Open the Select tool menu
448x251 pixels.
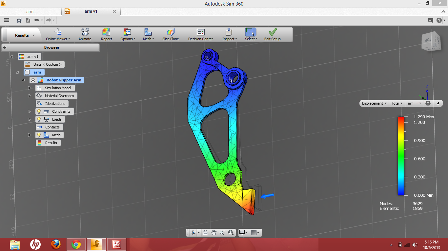tap(251, 35)
